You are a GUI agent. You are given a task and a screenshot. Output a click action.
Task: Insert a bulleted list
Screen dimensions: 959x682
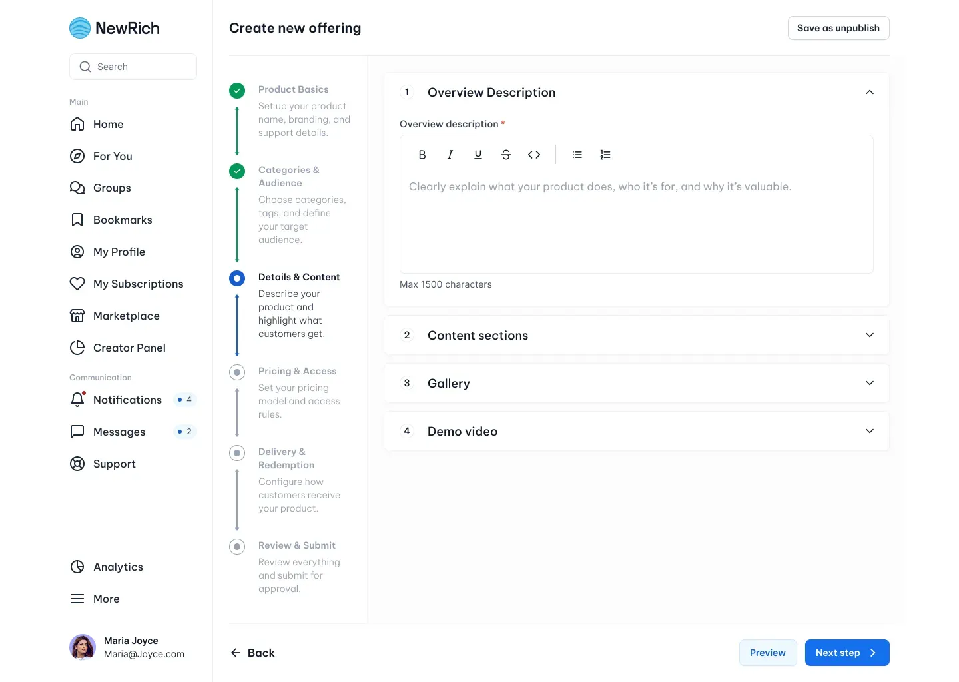(577, 155)
